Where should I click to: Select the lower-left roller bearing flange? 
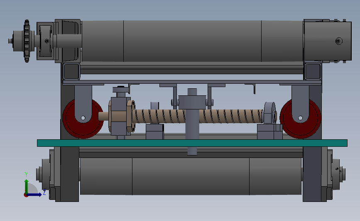[x=45, y=174]
